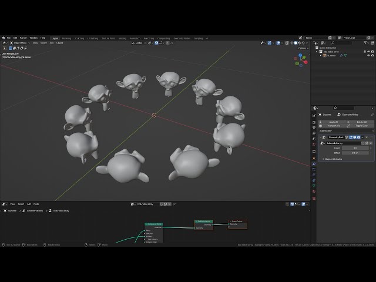Image resolution: width=376 pixels, height=282 pixels.
Task: Open the Object properties tab
Action: coord(314,158)
